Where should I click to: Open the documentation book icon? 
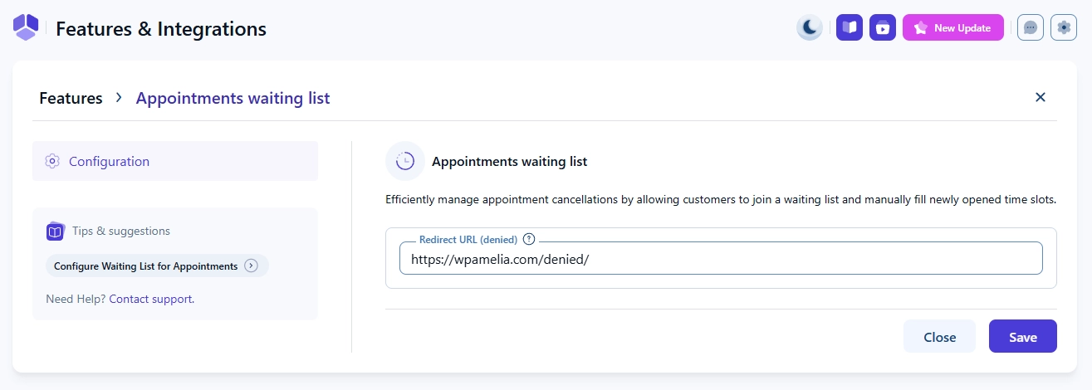click(x=849, y=27)
